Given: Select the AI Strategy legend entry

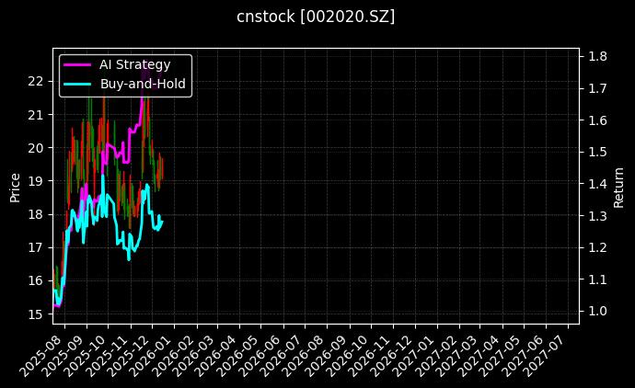Looking at the screenshot, I should (x=134, y=64).
